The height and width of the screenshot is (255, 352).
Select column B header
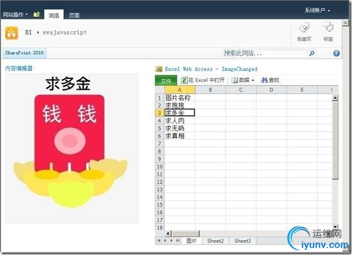coord(211,90)
